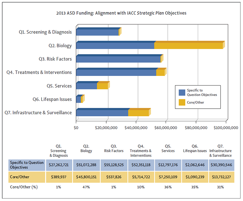Click the Q6 Lifespan Issues bar

(79, 100)
